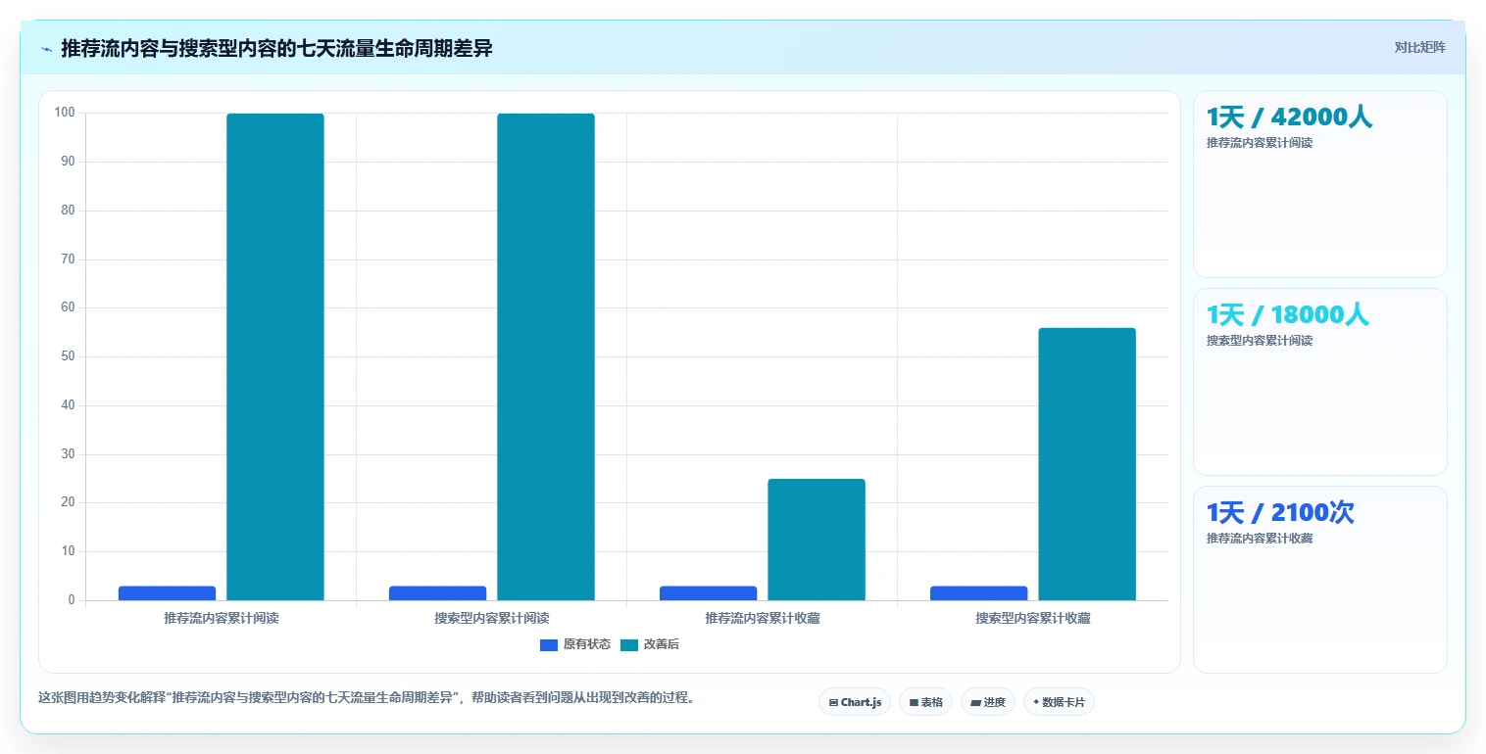Click the 改善后 legend label
This screenshot has width=1486, height=754.
(x=661, y=644)
